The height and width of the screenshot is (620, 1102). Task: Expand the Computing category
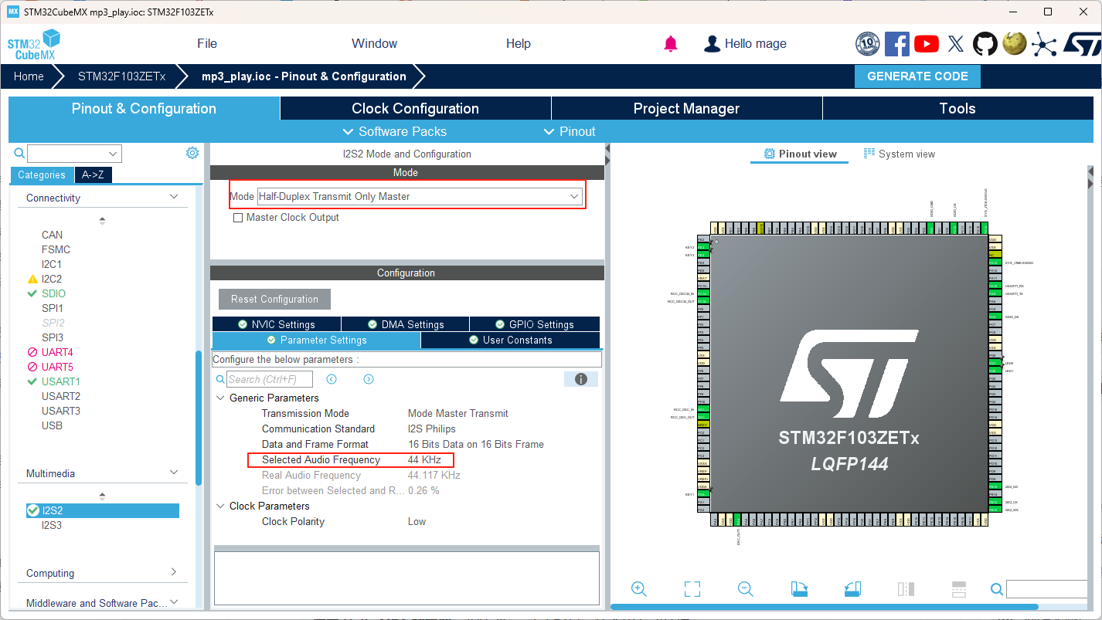(102, 572)
